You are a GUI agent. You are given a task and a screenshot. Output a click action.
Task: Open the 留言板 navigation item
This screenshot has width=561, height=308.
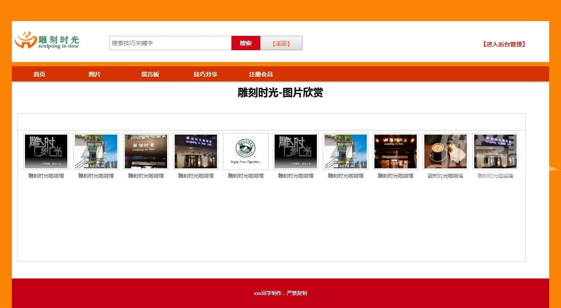150,74
